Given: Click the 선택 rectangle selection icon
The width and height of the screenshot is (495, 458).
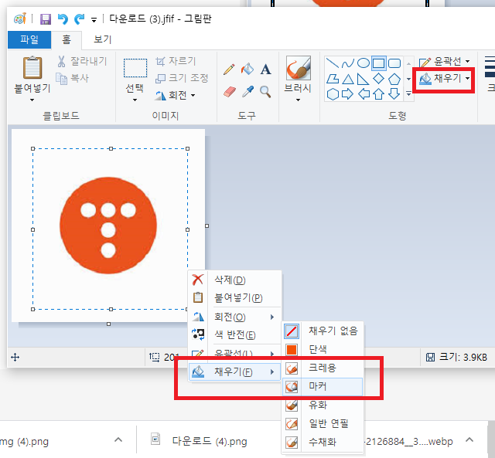Looking at the screenshot, I should [135, 68].
